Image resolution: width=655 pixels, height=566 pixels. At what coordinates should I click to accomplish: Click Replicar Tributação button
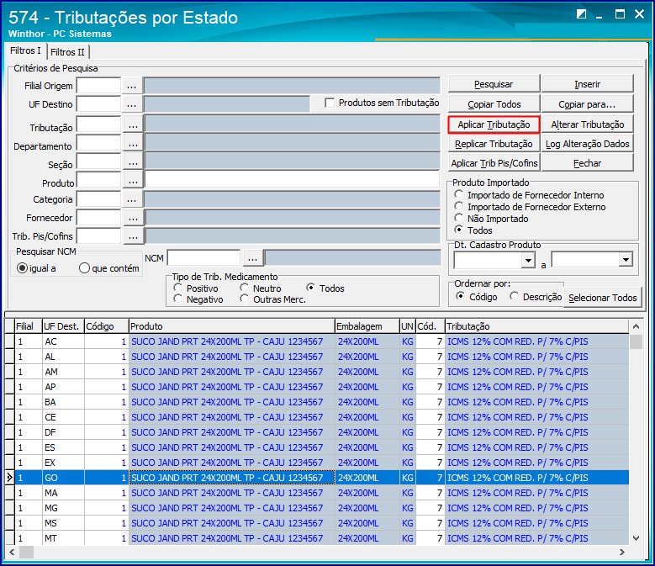tap(494, 144)
